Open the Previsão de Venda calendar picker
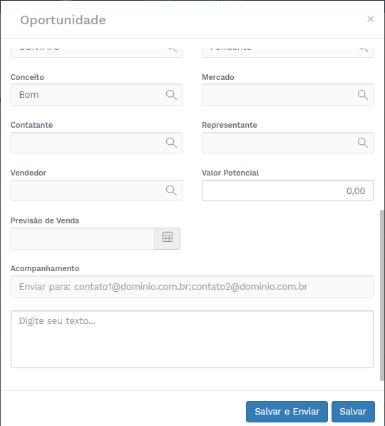 click(168, 238)
